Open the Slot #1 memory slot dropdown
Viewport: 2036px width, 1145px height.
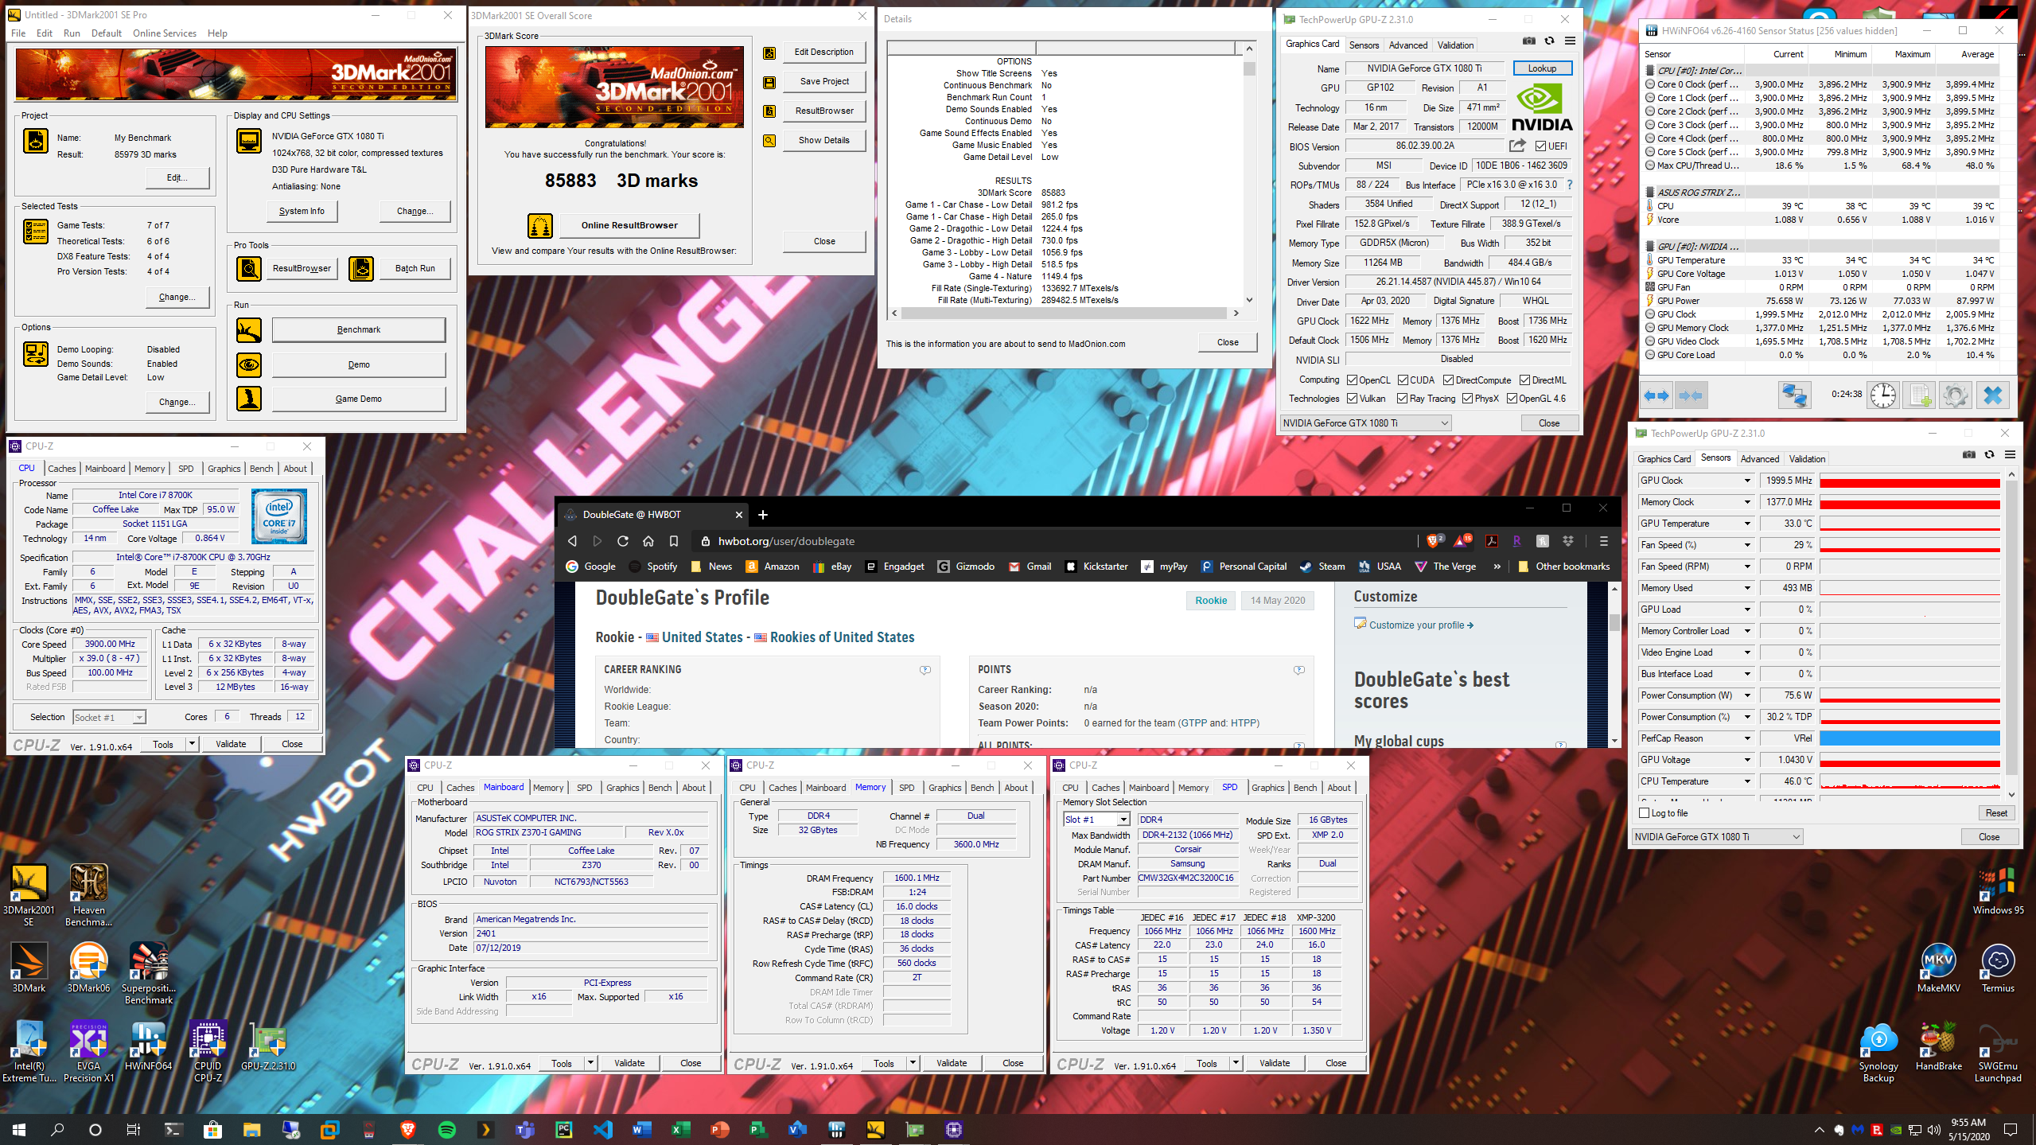click(1096, 820)
